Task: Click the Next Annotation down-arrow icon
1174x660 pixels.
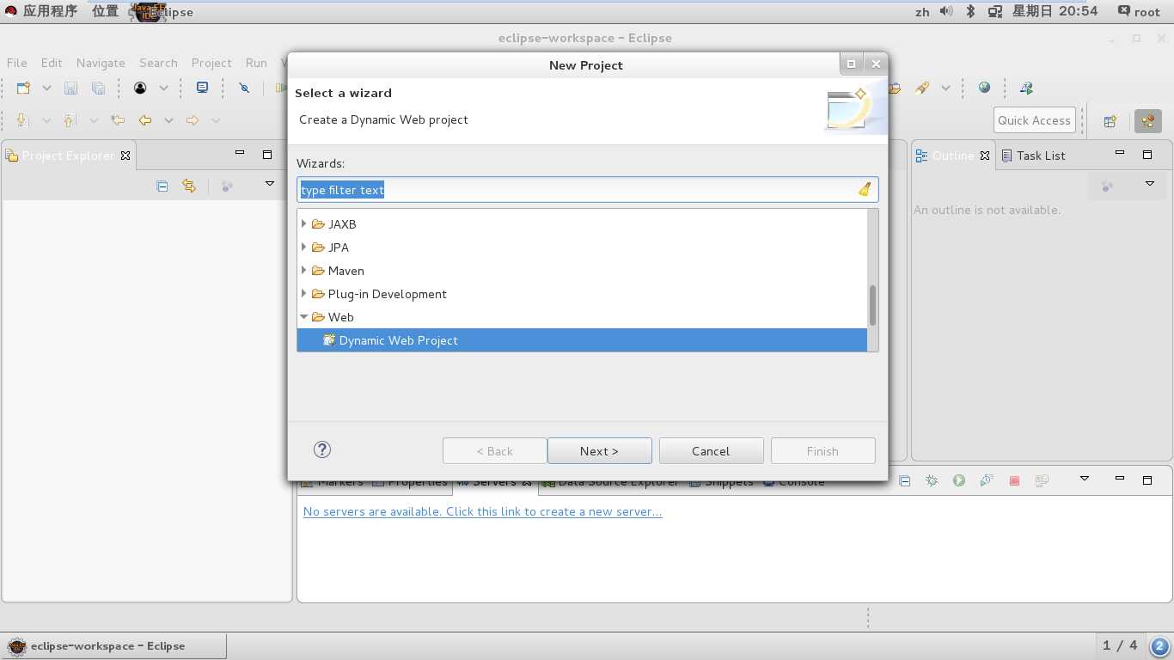Action: [x=23, y=120]
